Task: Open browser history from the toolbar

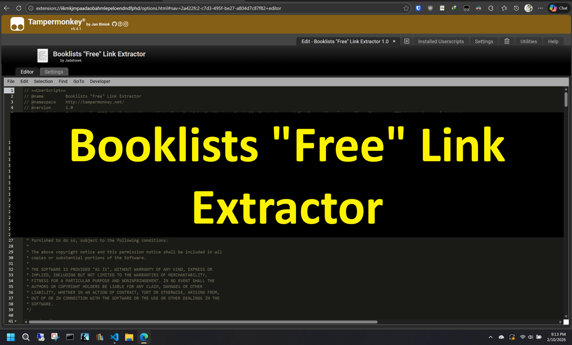Action: [516, 8]
